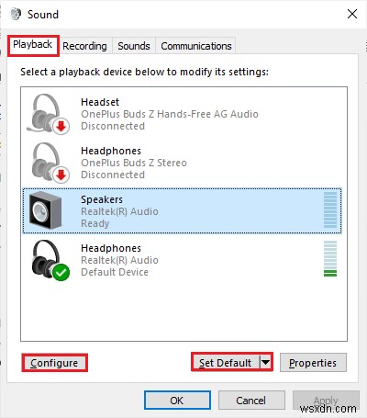The height and width of the screenshot is (418, 367).
Task: Open the Sounds tab
Action: tap(134, 46)
